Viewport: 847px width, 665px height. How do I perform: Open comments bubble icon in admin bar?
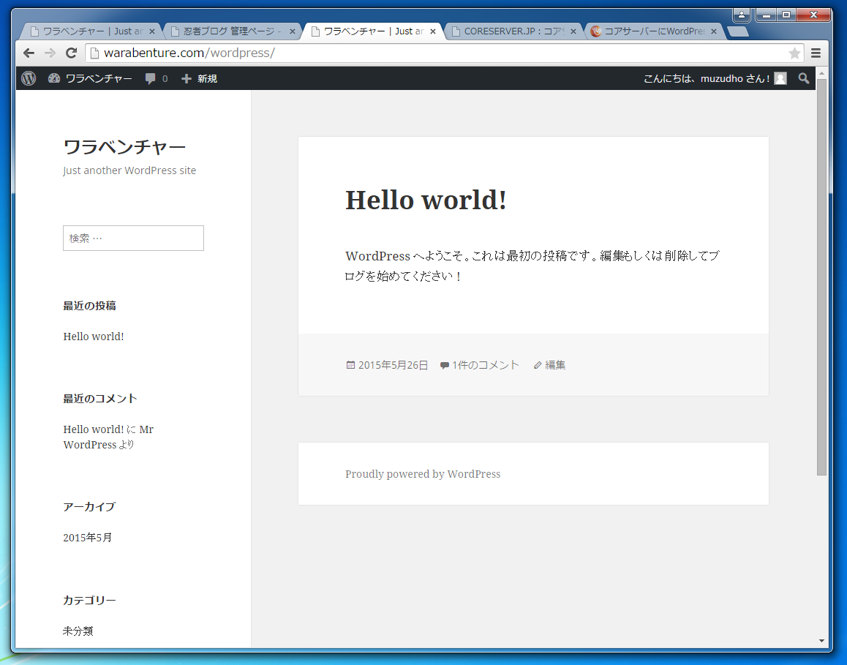click(x=150, y=78)
